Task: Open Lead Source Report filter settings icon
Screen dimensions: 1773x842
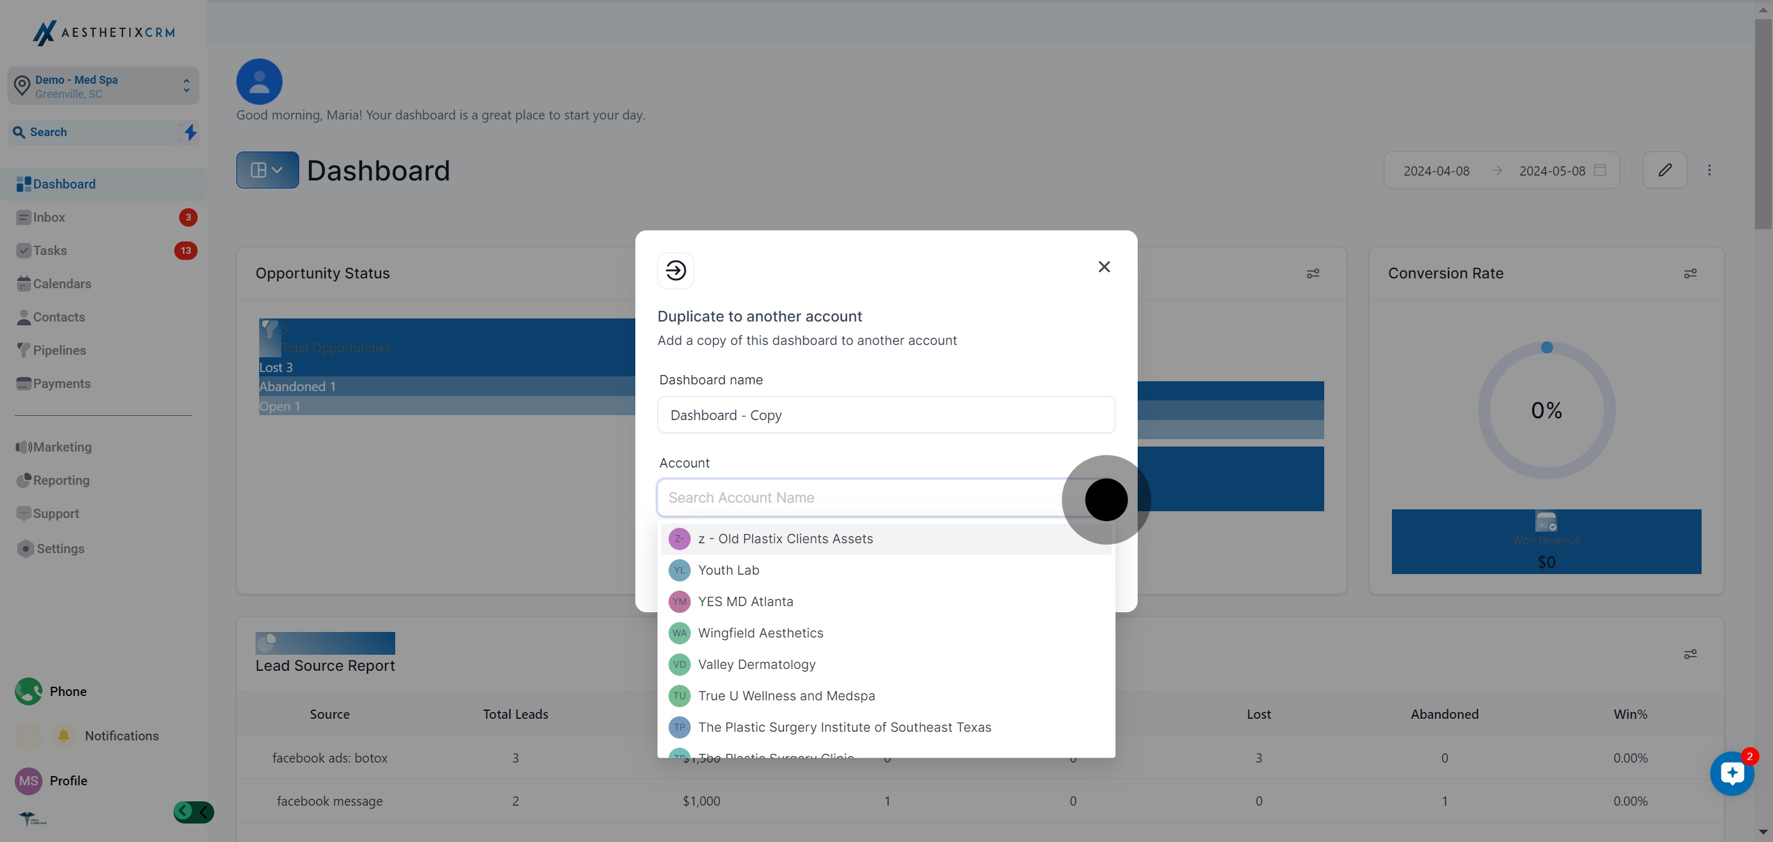Action: pos(1690,654)
